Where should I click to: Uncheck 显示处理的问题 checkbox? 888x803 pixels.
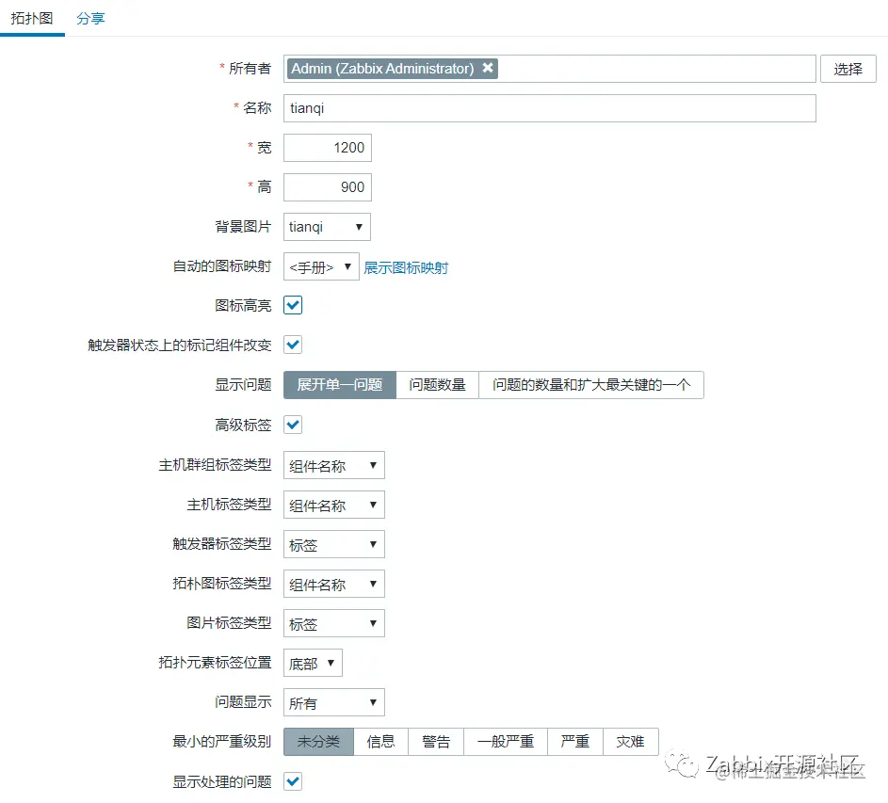click(292, 780)
